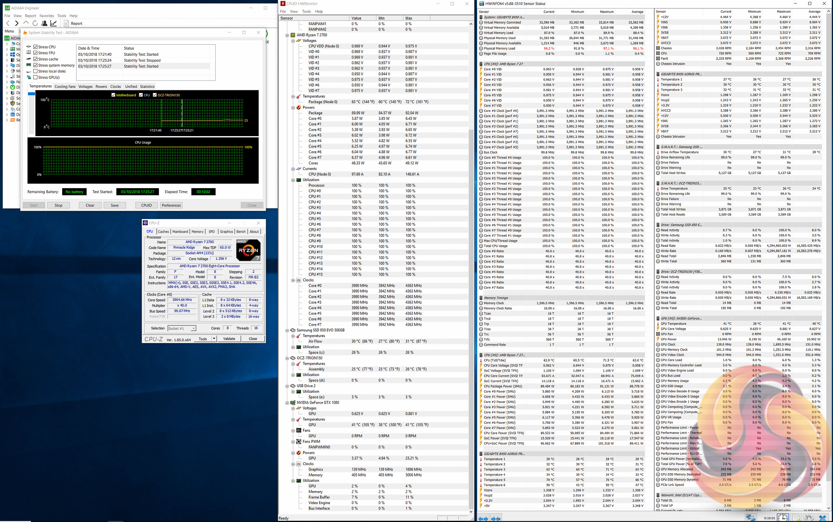This screenshot has width=833, height=522.
Task: Uncheck Motherboard in temperature graph legend
Action: click(x=113, y=95)
